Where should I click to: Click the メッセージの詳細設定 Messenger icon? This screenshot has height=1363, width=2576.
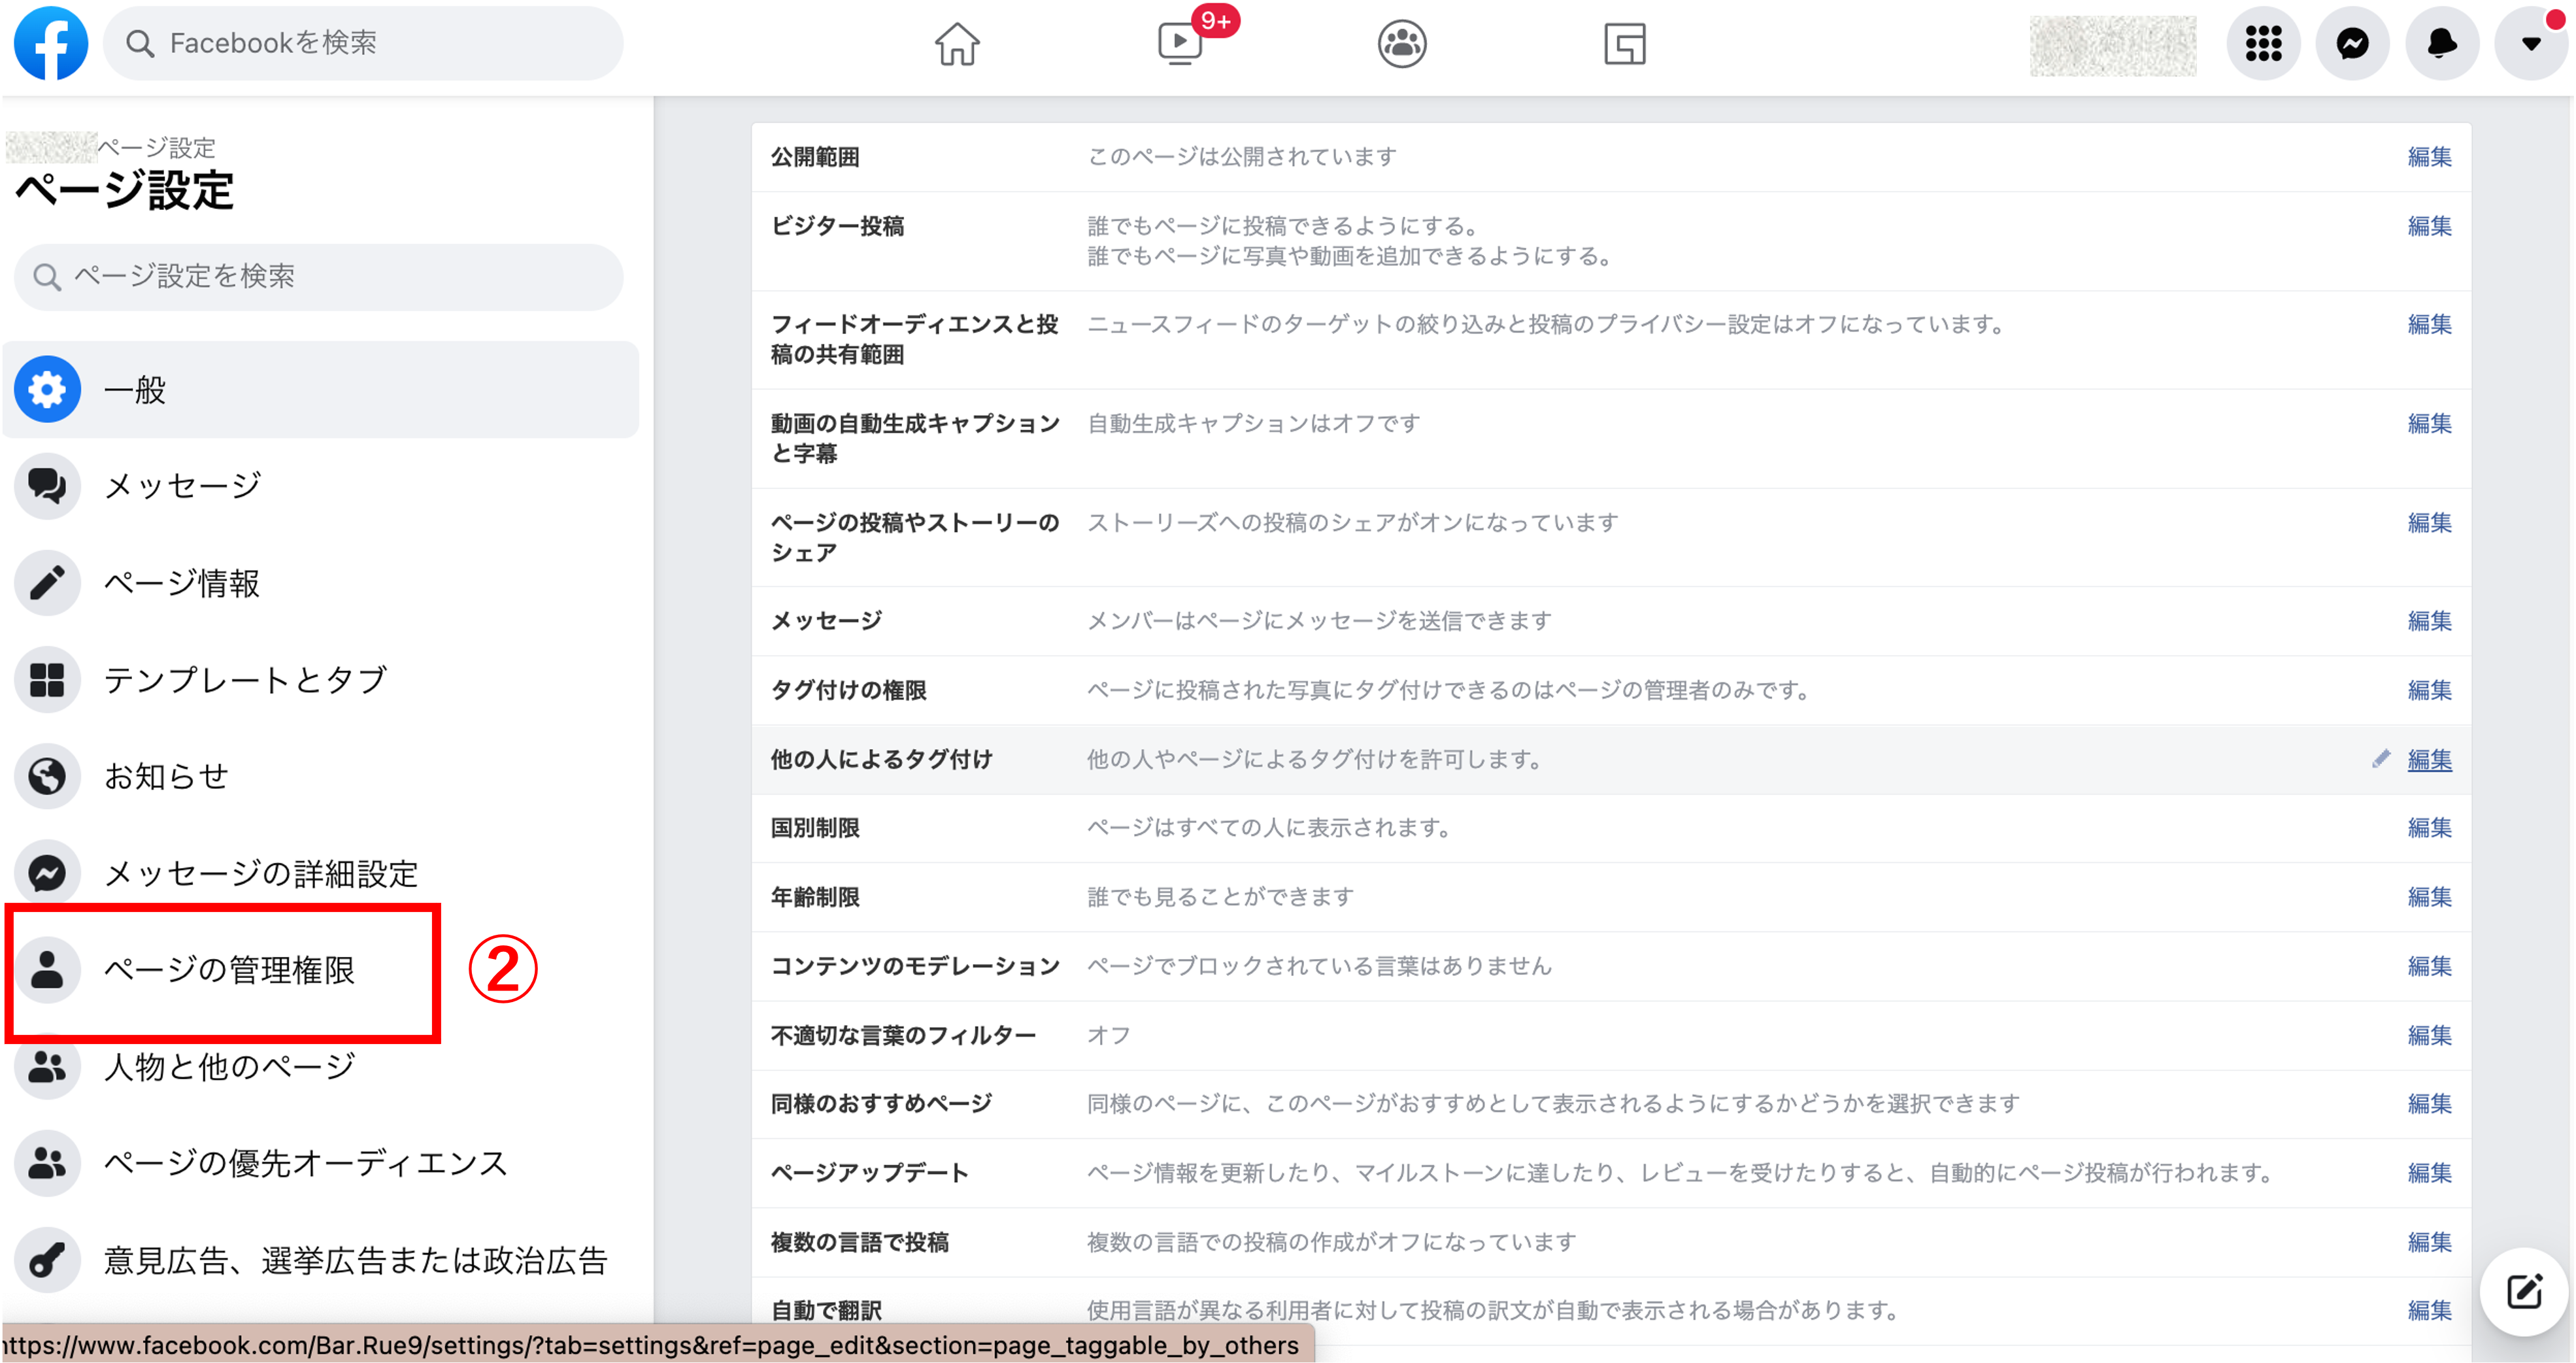pos(47,872)
